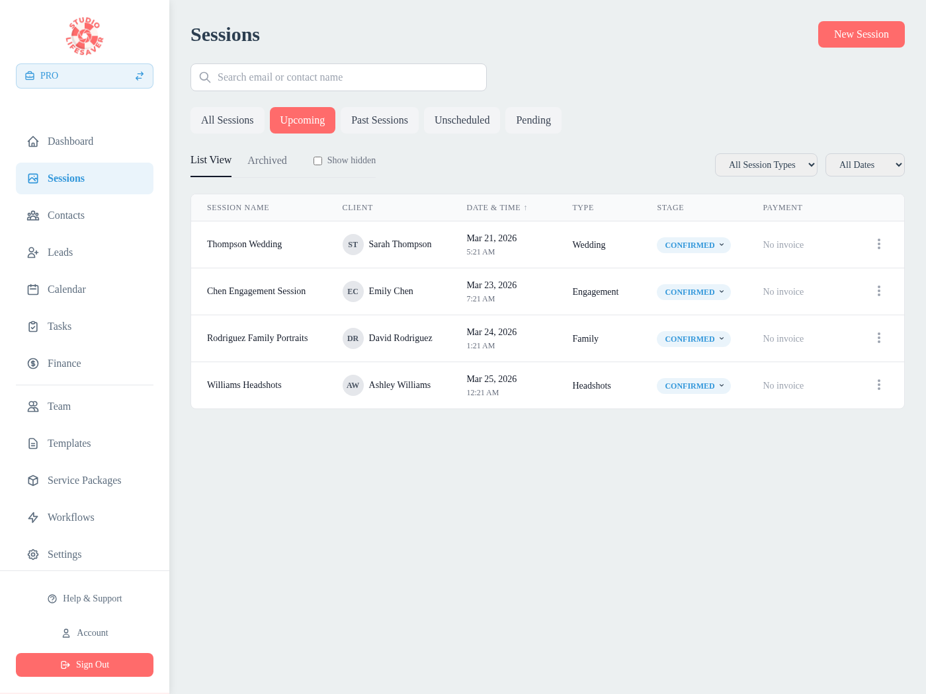
Task: Sort by the Date & Time column arrow
Action: click(x=526, y=207)
